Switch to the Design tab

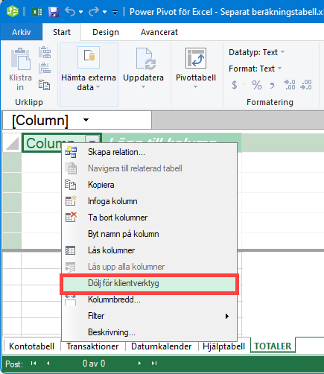[x=106, y=32]
